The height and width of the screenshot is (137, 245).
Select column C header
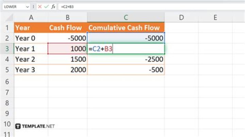126,17
